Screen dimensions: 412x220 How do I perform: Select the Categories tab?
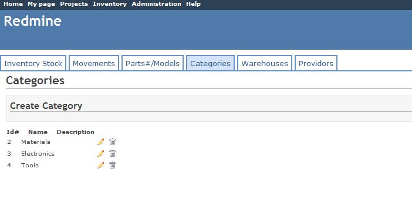pyautogui.click(x=210, y=63)
